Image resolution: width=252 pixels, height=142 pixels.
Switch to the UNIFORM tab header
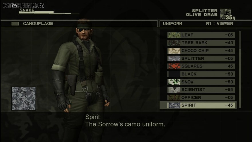coord(172,24)
